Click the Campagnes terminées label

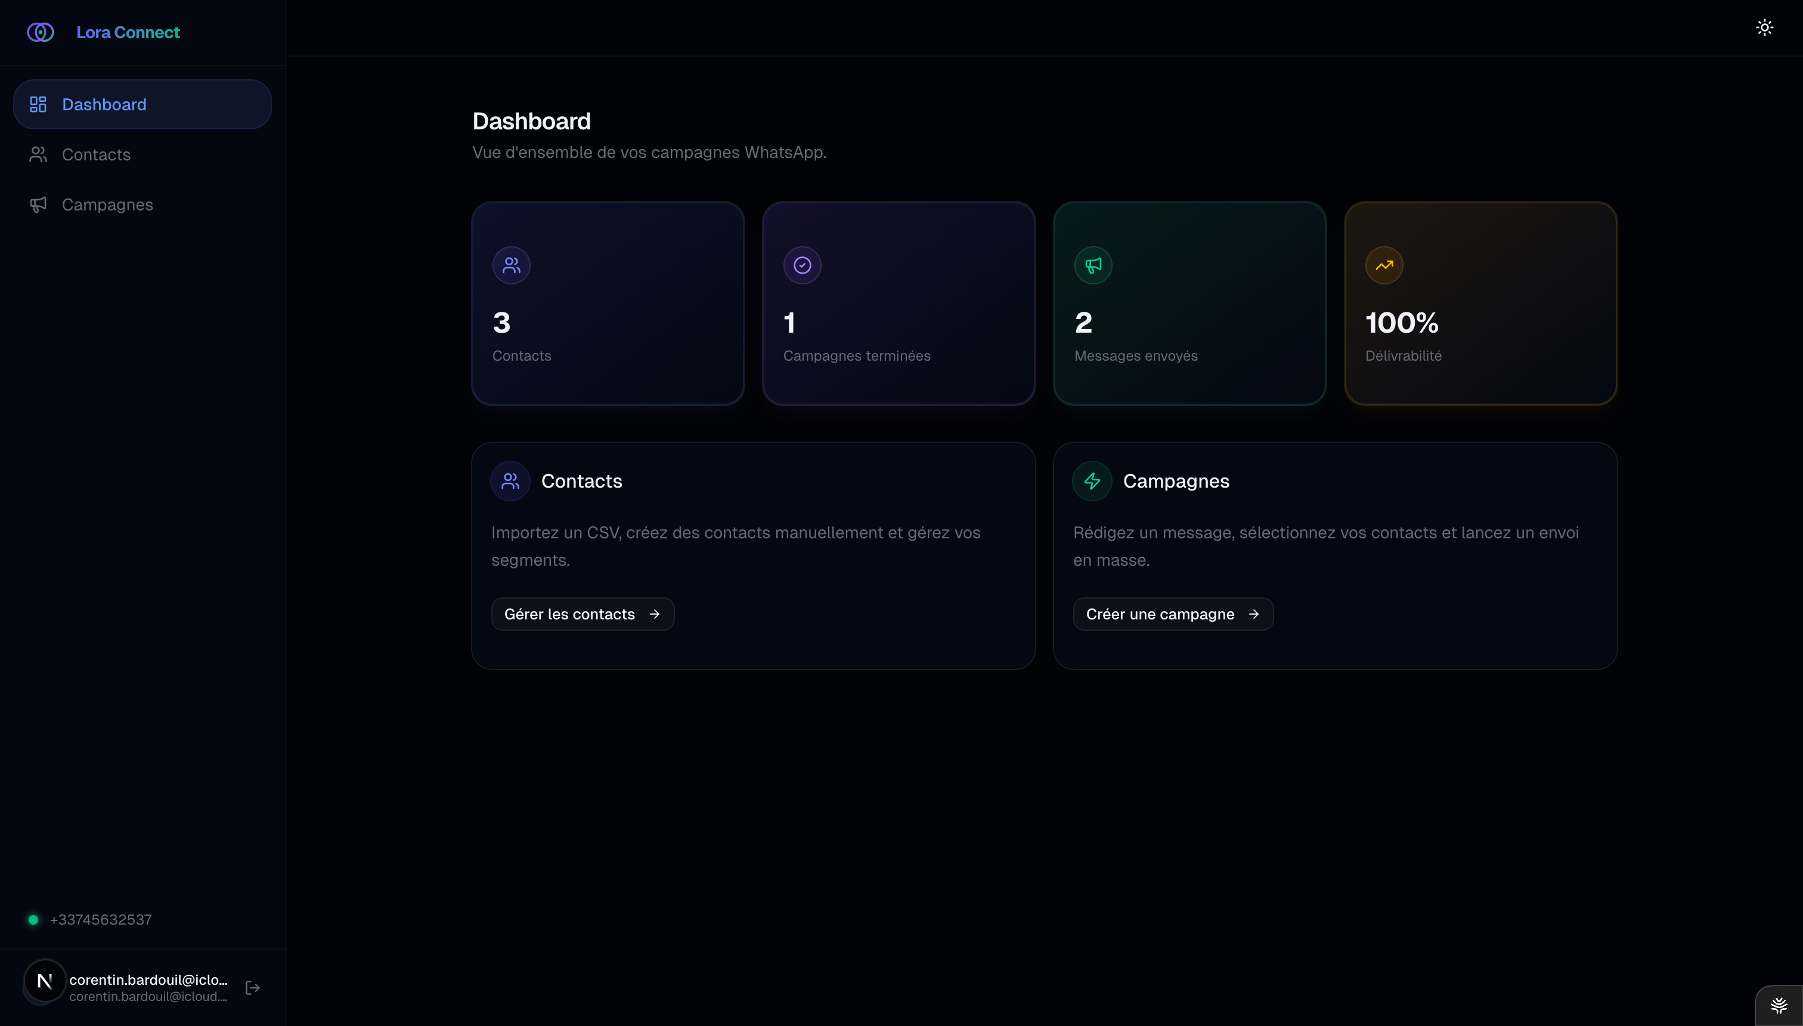pos(857,356)
